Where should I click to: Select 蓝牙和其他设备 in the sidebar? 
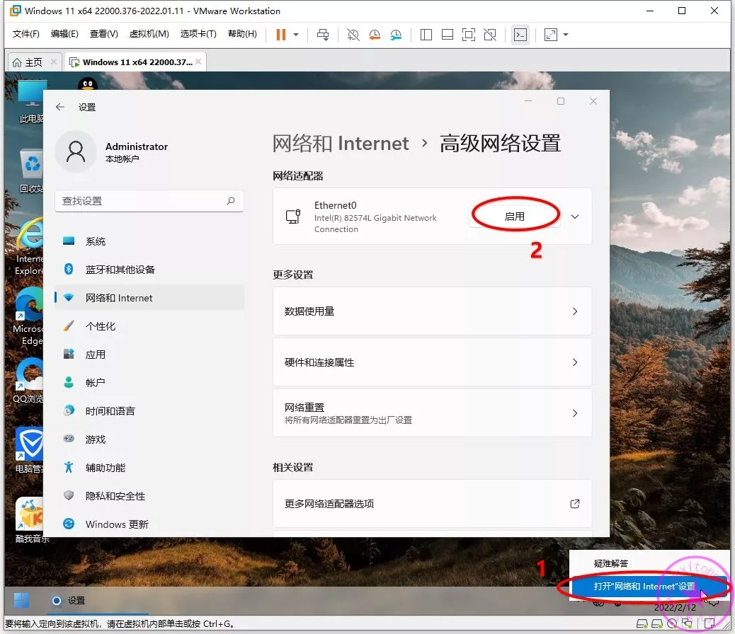120,270
